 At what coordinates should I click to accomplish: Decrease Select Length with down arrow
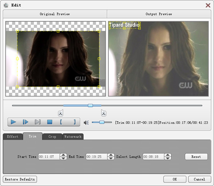pos(168,158)
